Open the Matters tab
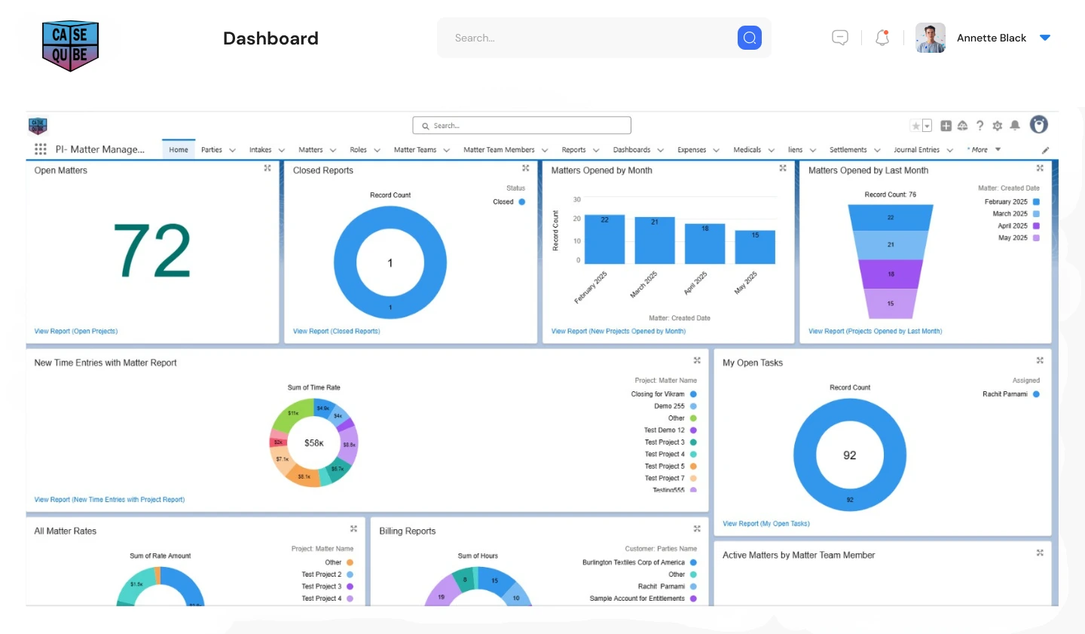This screenshot has height=634, width=1085. 310,149
